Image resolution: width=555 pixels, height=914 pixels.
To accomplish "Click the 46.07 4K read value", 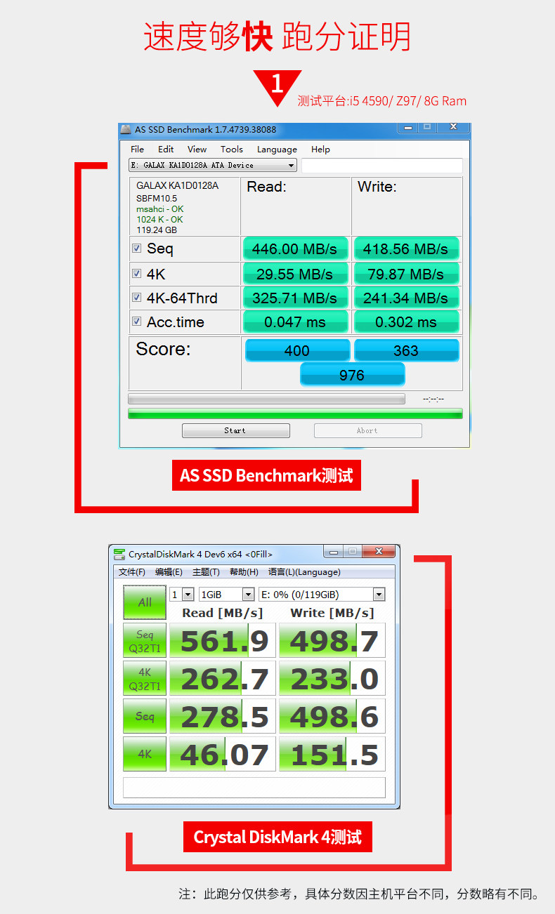I will click(224, 755).
